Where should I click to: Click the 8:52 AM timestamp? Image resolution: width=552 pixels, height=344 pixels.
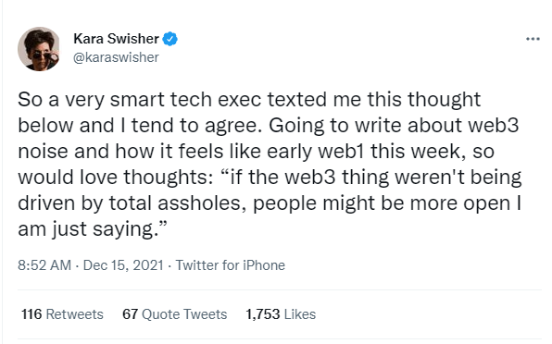[44, 265]
